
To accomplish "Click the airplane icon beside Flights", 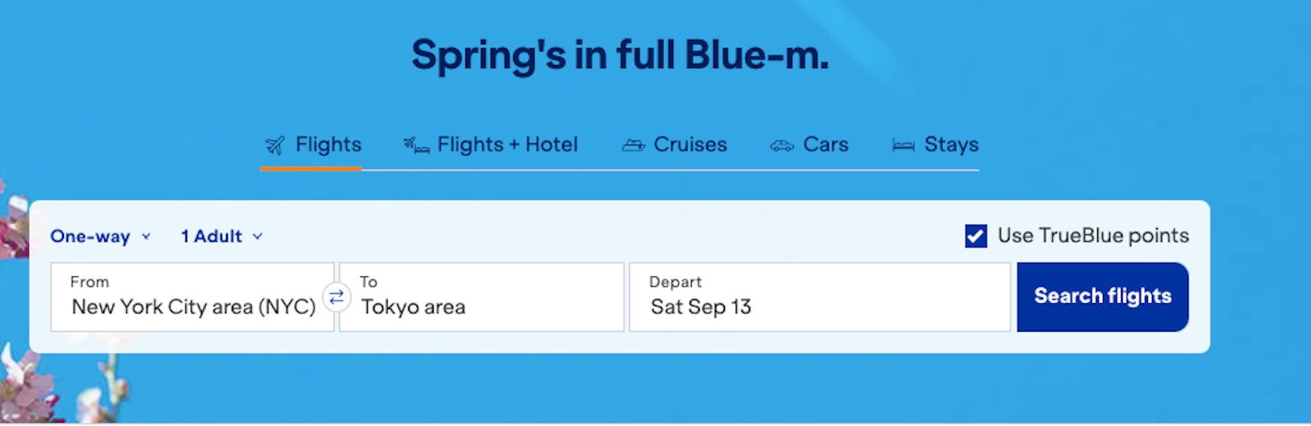I will coord(274,146).
